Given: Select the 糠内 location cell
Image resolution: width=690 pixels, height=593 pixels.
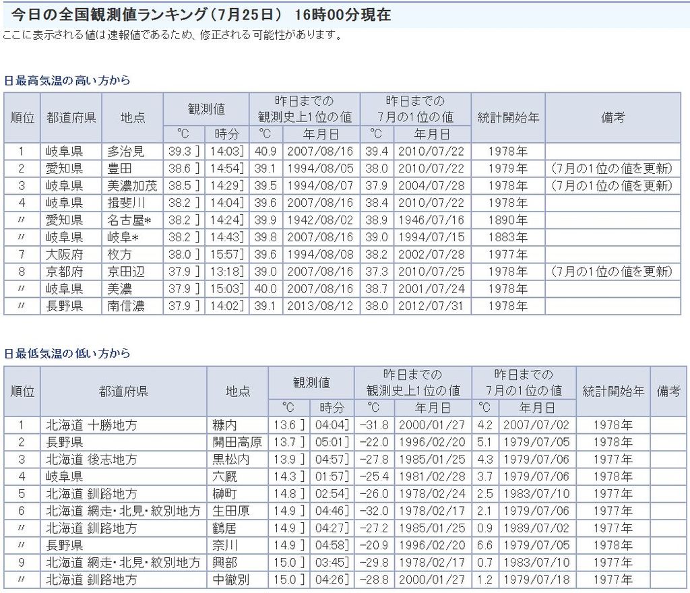Looking at the screenshot, I should pos(224,425).
